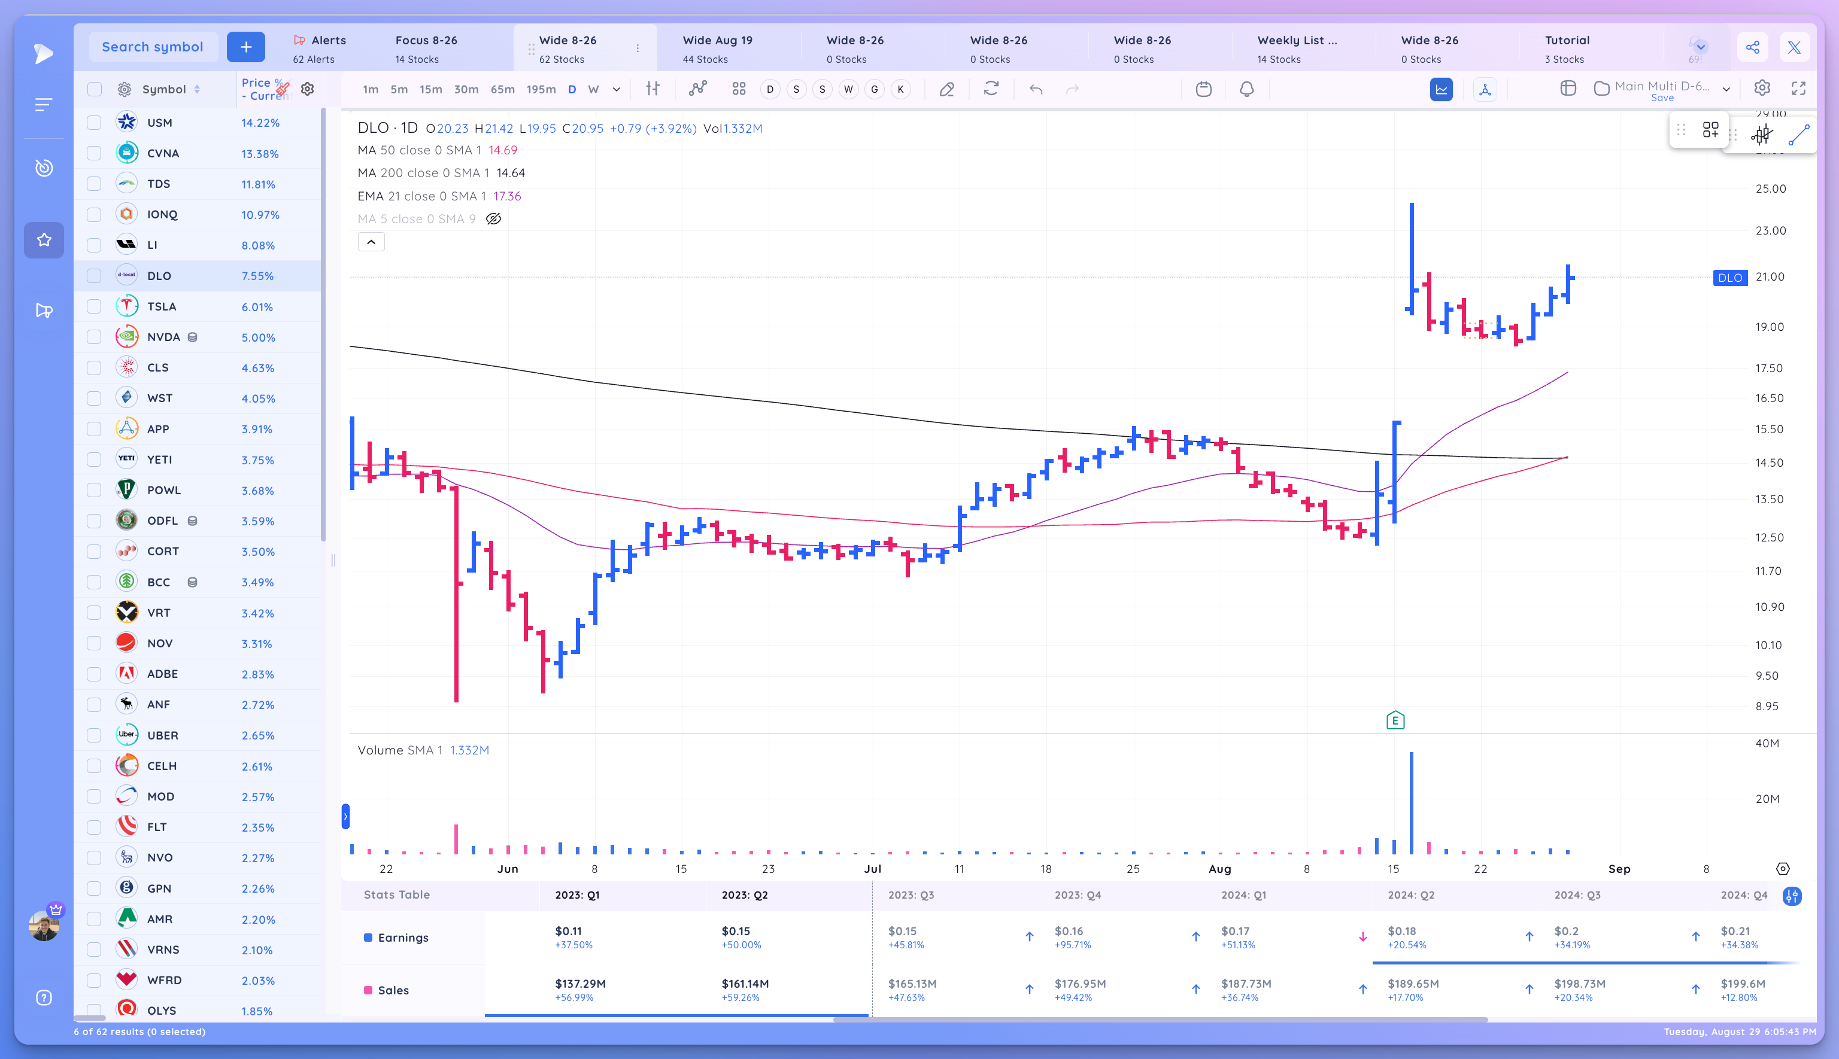Switch to the W weekly timeframe
This screenshot has width=1839, height=1059.
(x=593, y=89)
